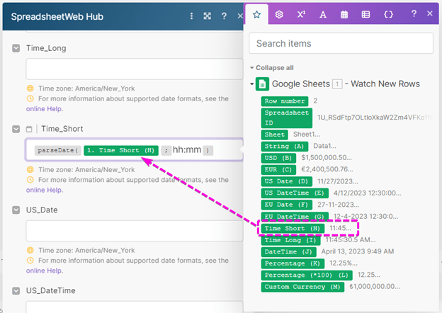Viewport: 442px width, 313px height.
Task: Select the Percentage (*100) (L) item
Action: pos(307,275)
